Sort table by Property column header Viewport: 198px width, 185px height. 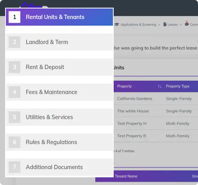pyautogui.click(x=124, y=86)
